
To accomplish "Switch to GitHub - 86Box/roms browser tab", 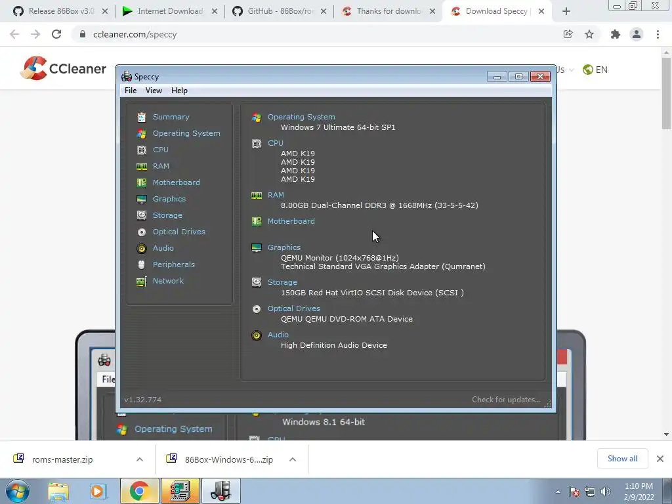I will coord(279,11).
